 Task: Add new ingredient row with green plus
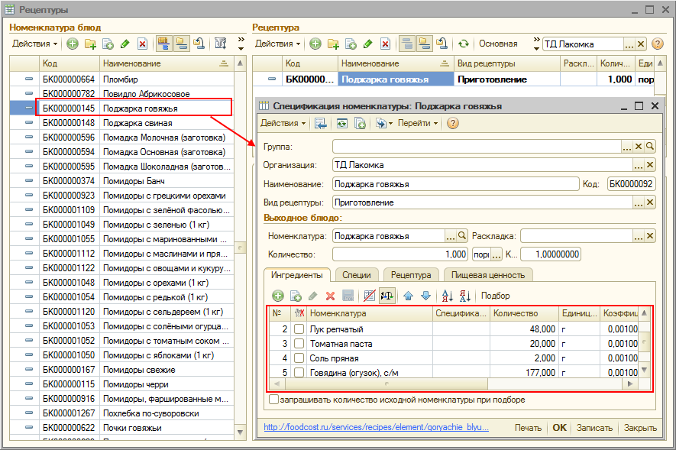pos(278,296)
